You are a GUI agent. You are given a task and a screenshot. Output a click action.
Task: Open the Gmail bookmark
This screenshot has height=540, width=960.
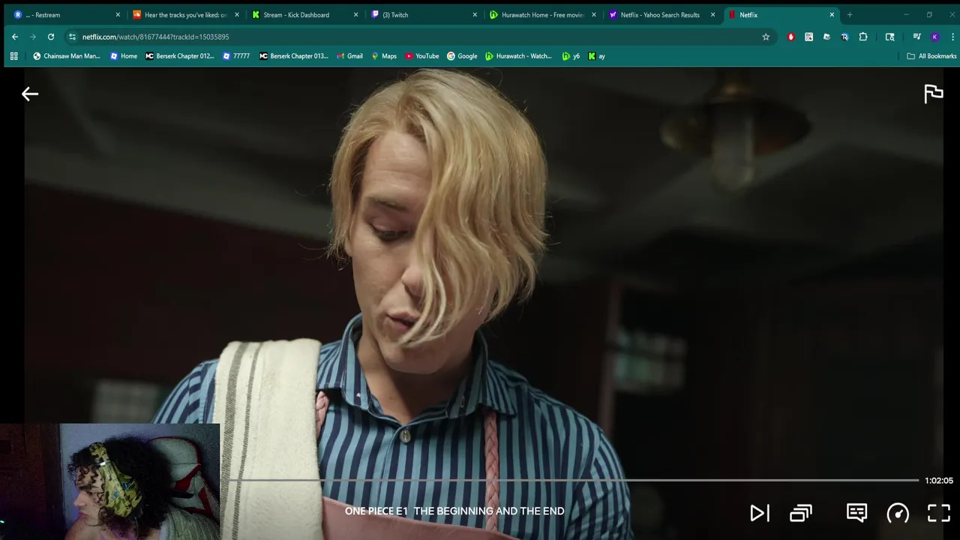point(349,56)
